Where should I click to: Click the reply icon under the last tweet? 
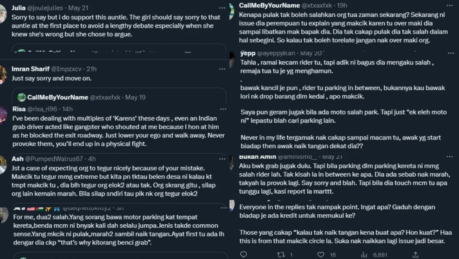(x=244, y=254)
